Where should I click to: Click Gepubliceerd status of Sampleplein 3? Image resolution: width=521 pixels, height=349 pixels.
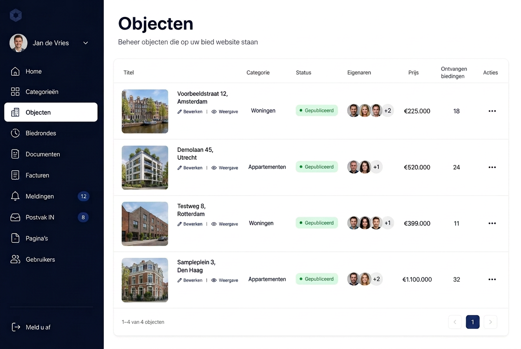(317, 279)
